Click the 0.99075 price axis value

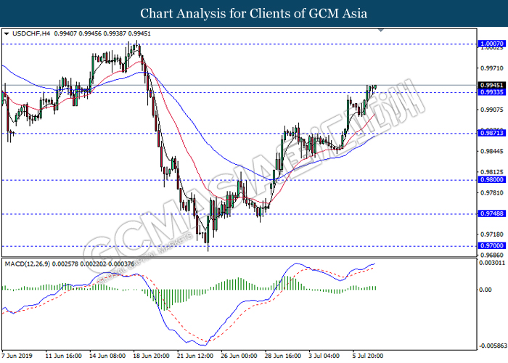pyautogui.click(x=492, y=110)
